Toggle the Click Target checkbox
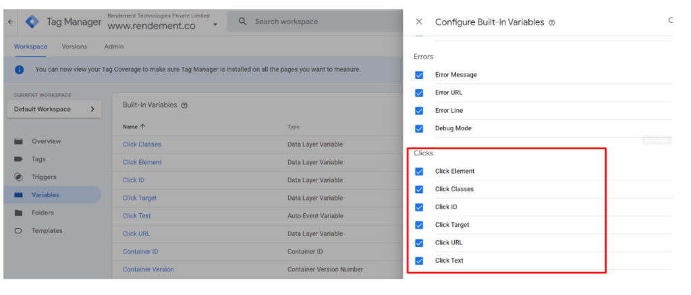 [419, 225]
